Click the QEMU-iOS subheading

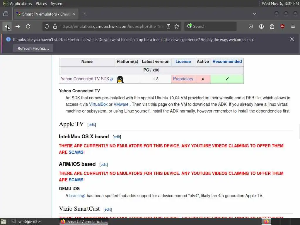pyautogui.click(x=69, y=189)
